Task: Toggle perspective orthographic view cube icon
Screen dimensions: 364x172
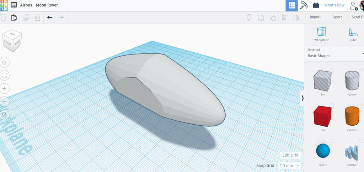Action: 4,115
